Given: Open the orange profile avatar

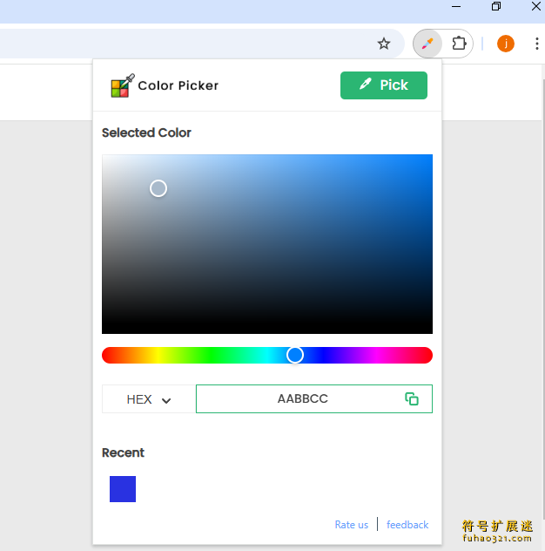Looking at the screenshot, I should pos(505,44).
